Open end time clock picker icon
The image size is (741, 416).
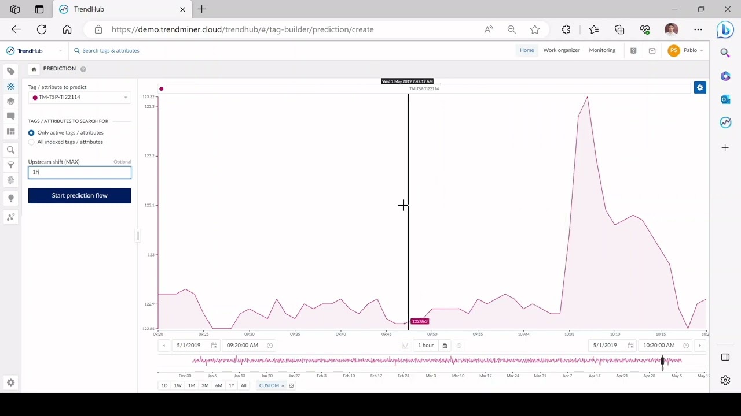[x=686, y=346]
